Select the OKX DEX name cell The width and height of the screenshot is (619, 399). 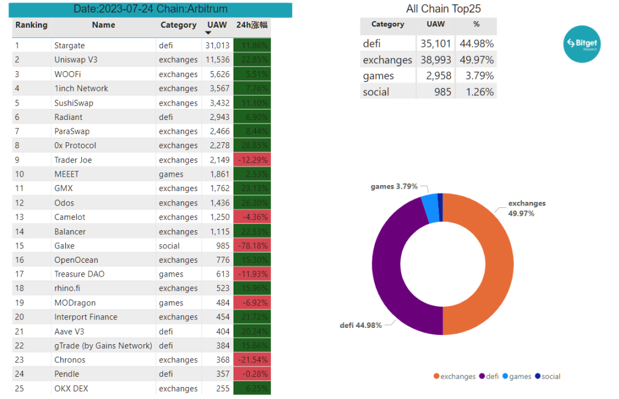71,389
